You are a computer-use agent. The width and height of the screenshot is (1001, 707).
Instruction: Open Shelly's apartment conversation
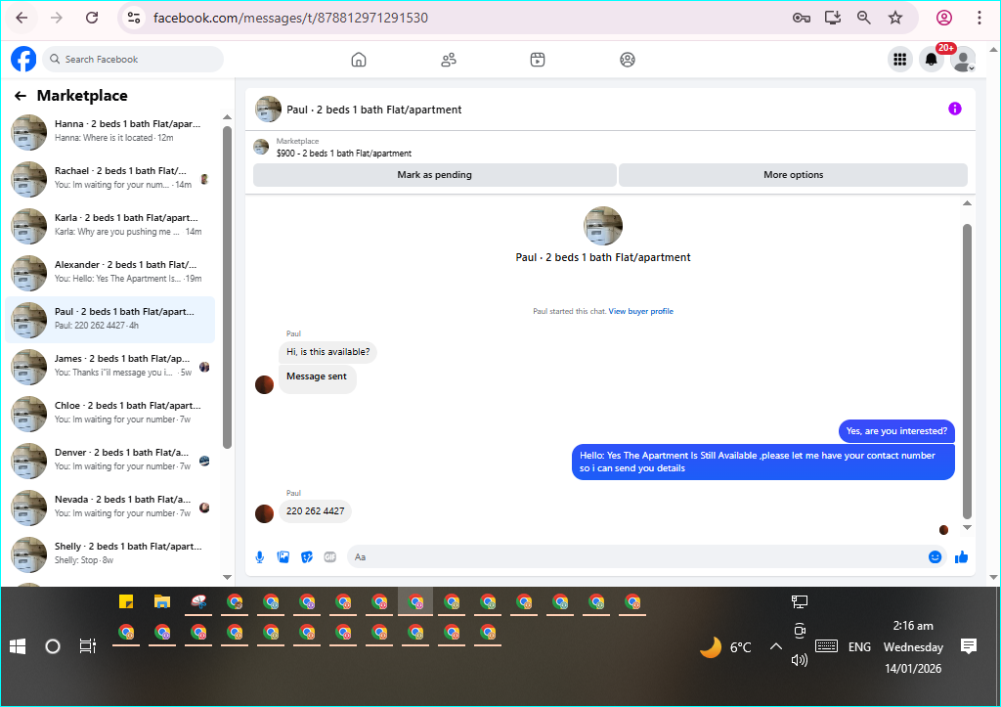tap(109, 553)
